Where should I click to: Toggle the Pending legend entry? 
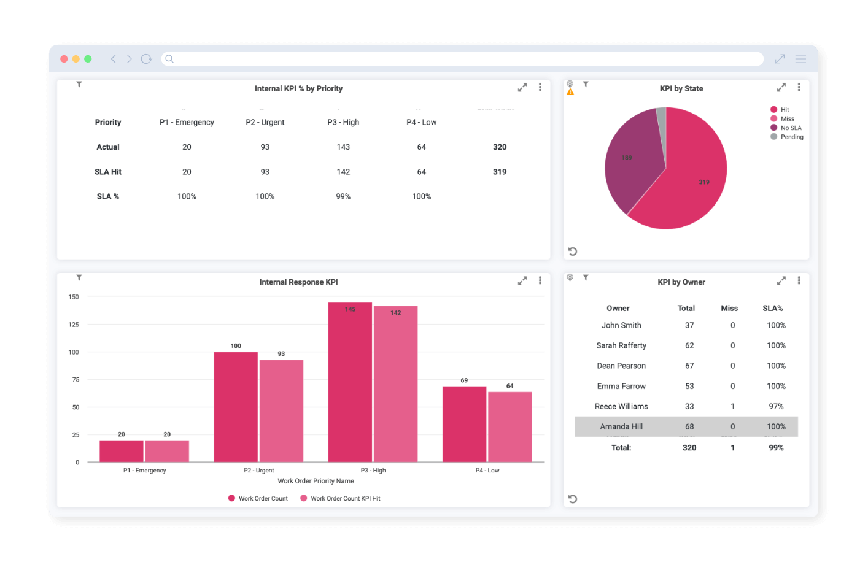[787, 137]
